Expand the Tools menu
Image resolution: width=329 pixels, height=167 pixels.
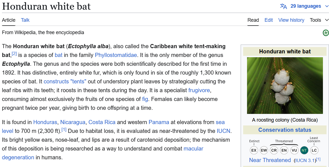click(x=319, y=20)
